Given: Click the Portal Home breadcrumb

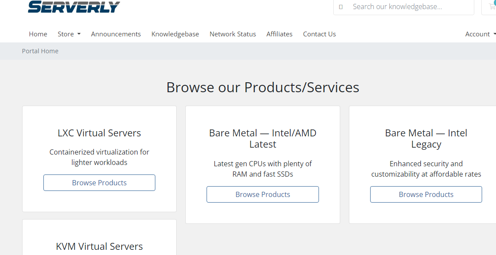Looking at the screenshot, I should click(40, 51).
